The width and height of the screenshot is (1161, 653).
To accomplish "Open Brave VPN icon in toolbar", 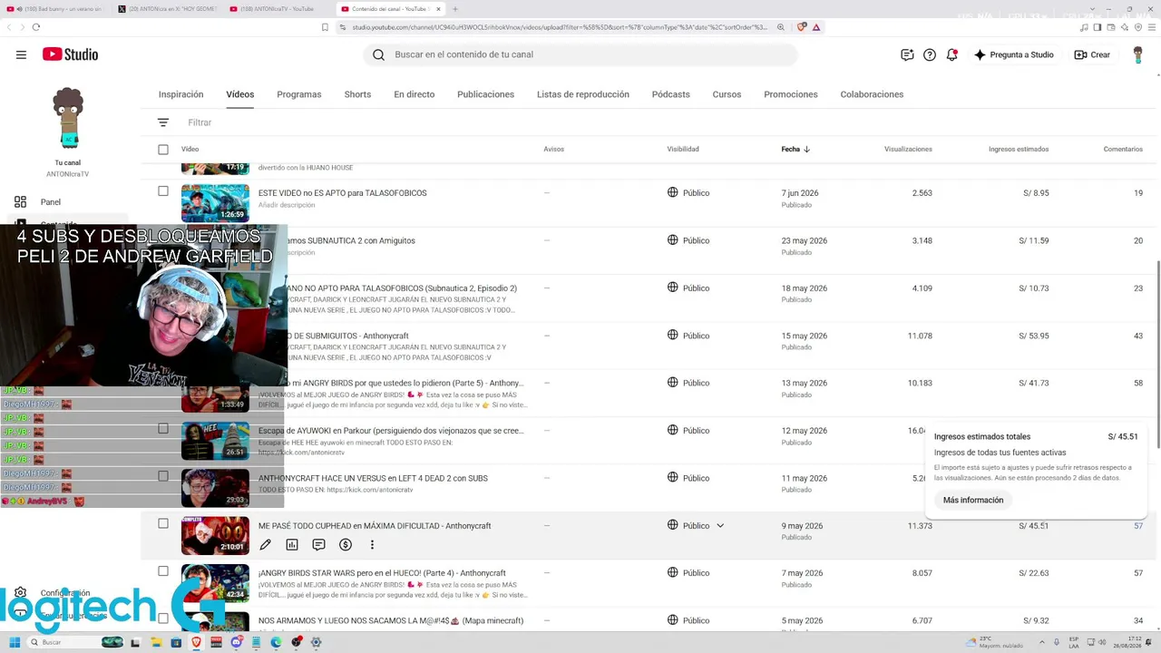I will pos(1138,27).
